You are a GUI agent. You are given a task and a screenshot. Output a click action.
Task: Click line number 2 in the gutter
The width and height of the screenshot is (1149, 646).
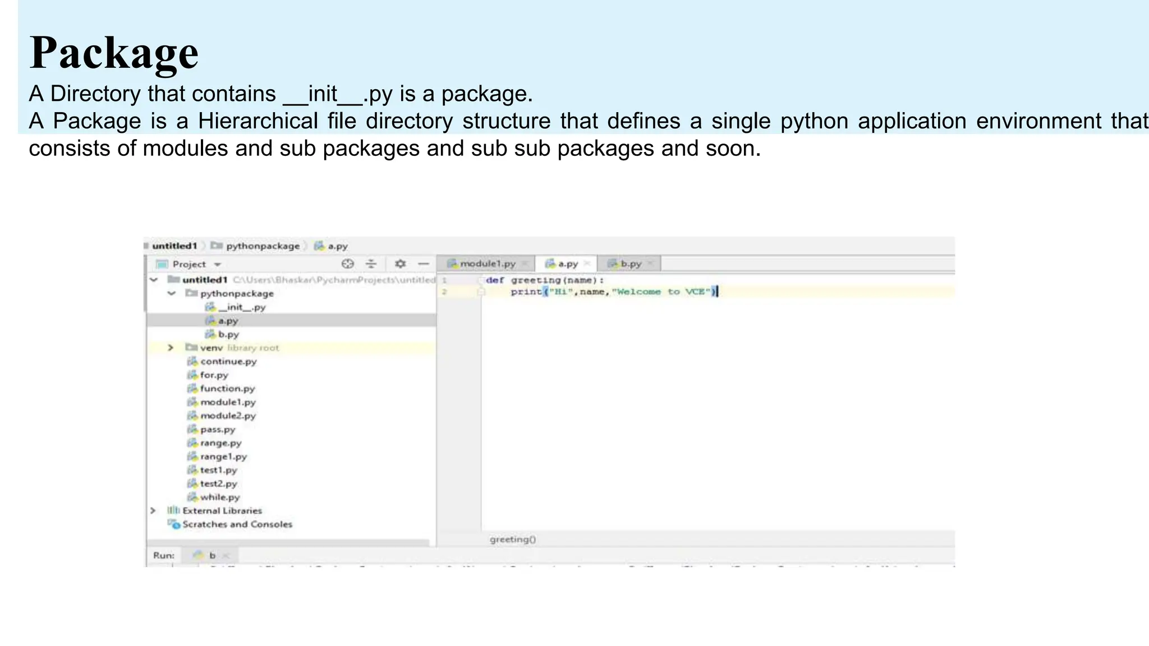tap(444, 292)
